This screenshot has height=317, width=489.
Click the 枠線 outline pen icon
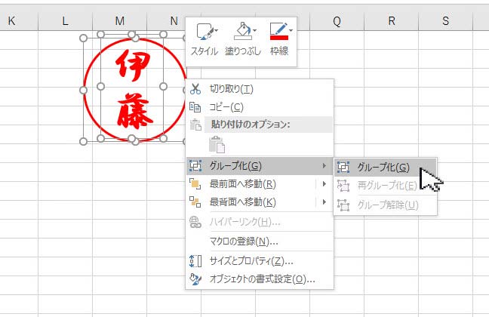(x=278, y=32)
